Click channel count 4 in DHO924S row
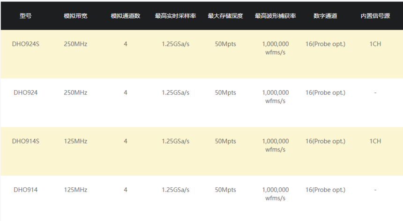This screenshot has width=403, height=221. pos(126,44)
